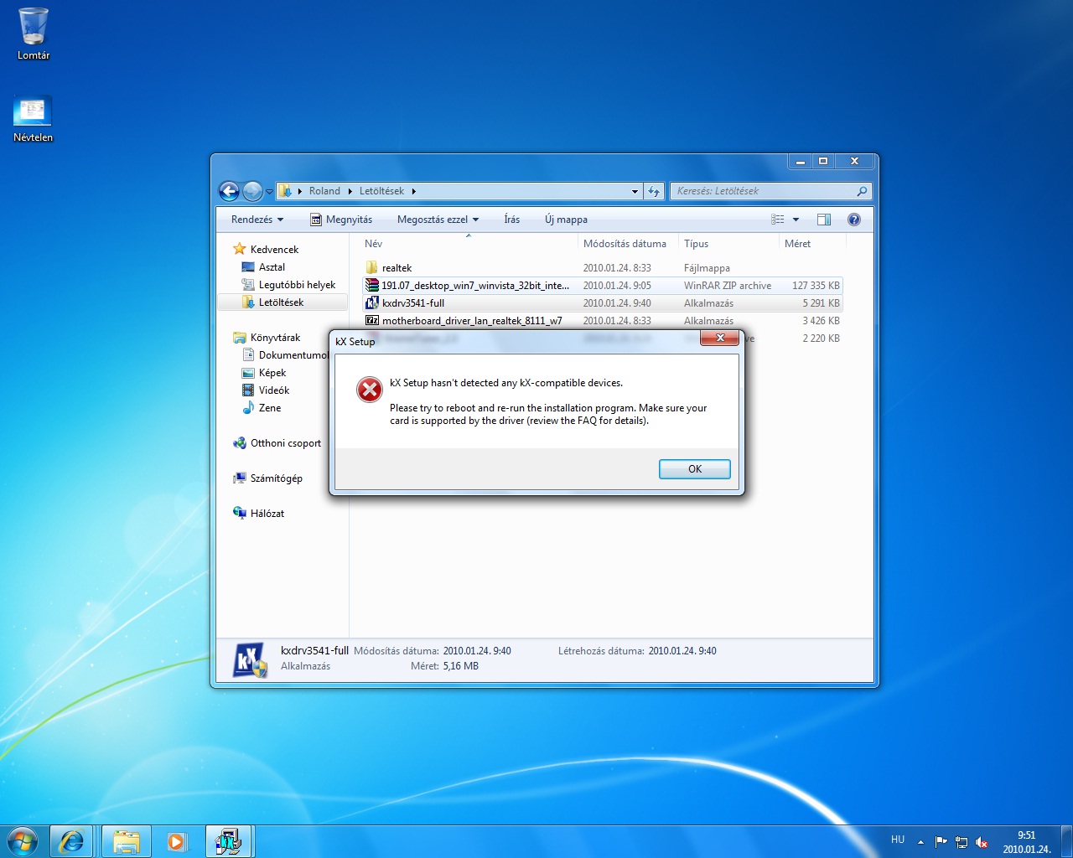
Task: Open the view options dropdown arrow
Action: click(796, 220)
